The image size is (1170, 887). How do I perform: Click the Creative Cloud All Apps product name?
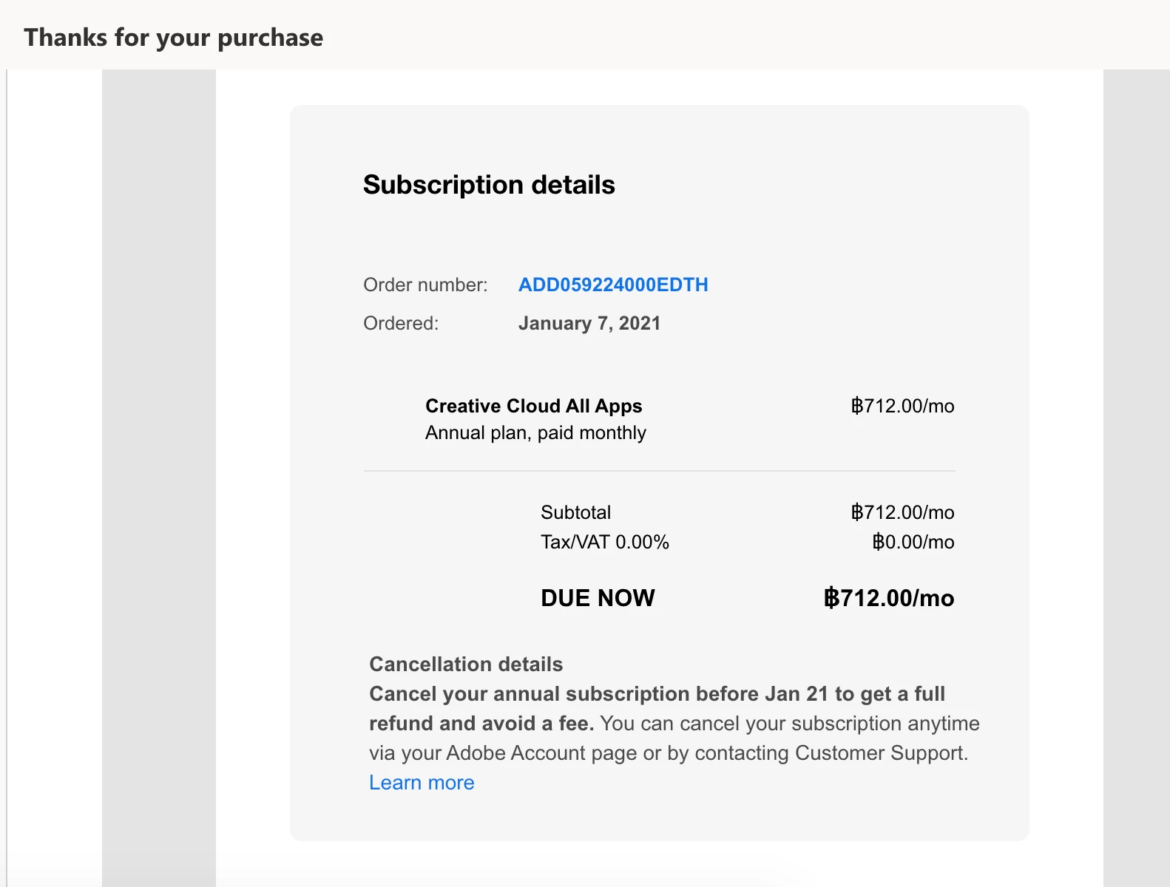(x=533, y=406)
